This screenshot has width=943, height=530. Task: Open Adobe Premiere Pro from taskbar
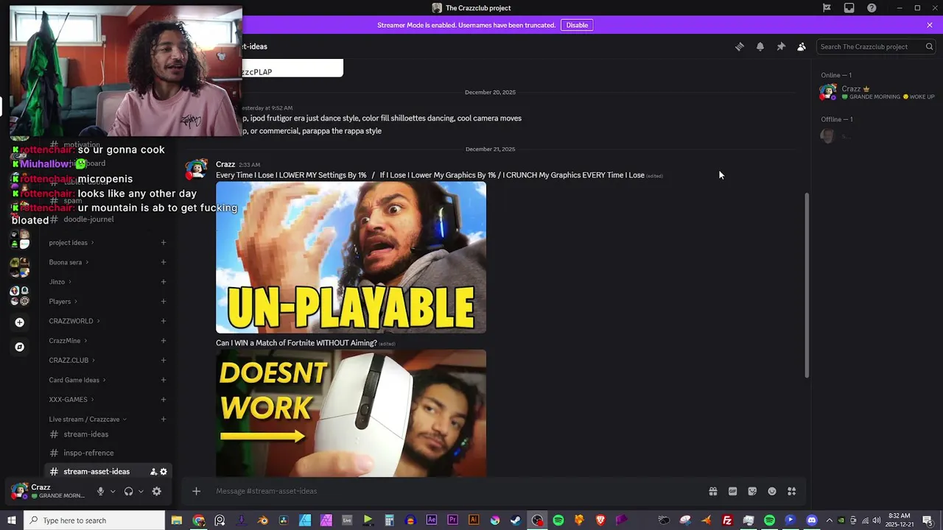tap(452, 520)
